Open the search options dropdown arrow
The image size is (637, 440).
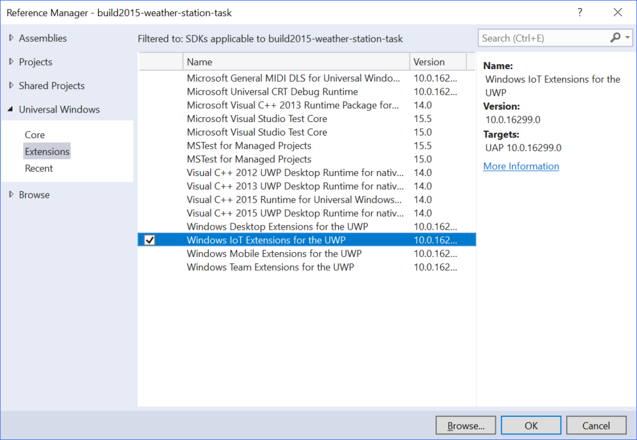click(627, 38)
